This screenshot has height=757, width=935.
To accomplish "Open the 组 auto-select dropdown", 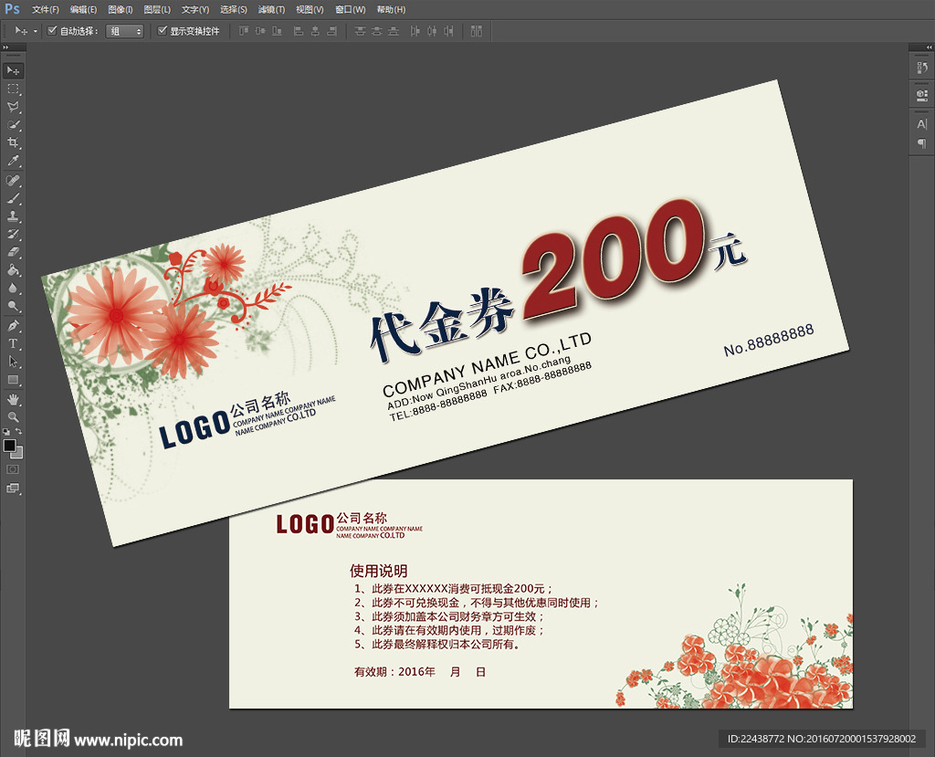I will tap(125, 31).
